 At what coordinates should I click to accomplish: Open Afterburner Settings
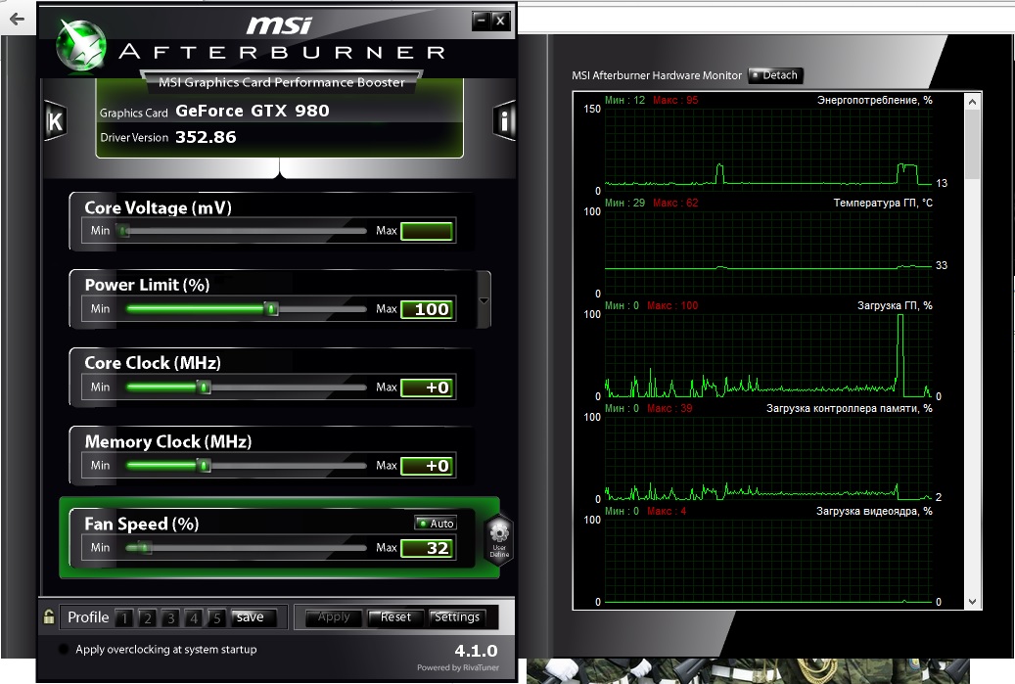[457, 617]
